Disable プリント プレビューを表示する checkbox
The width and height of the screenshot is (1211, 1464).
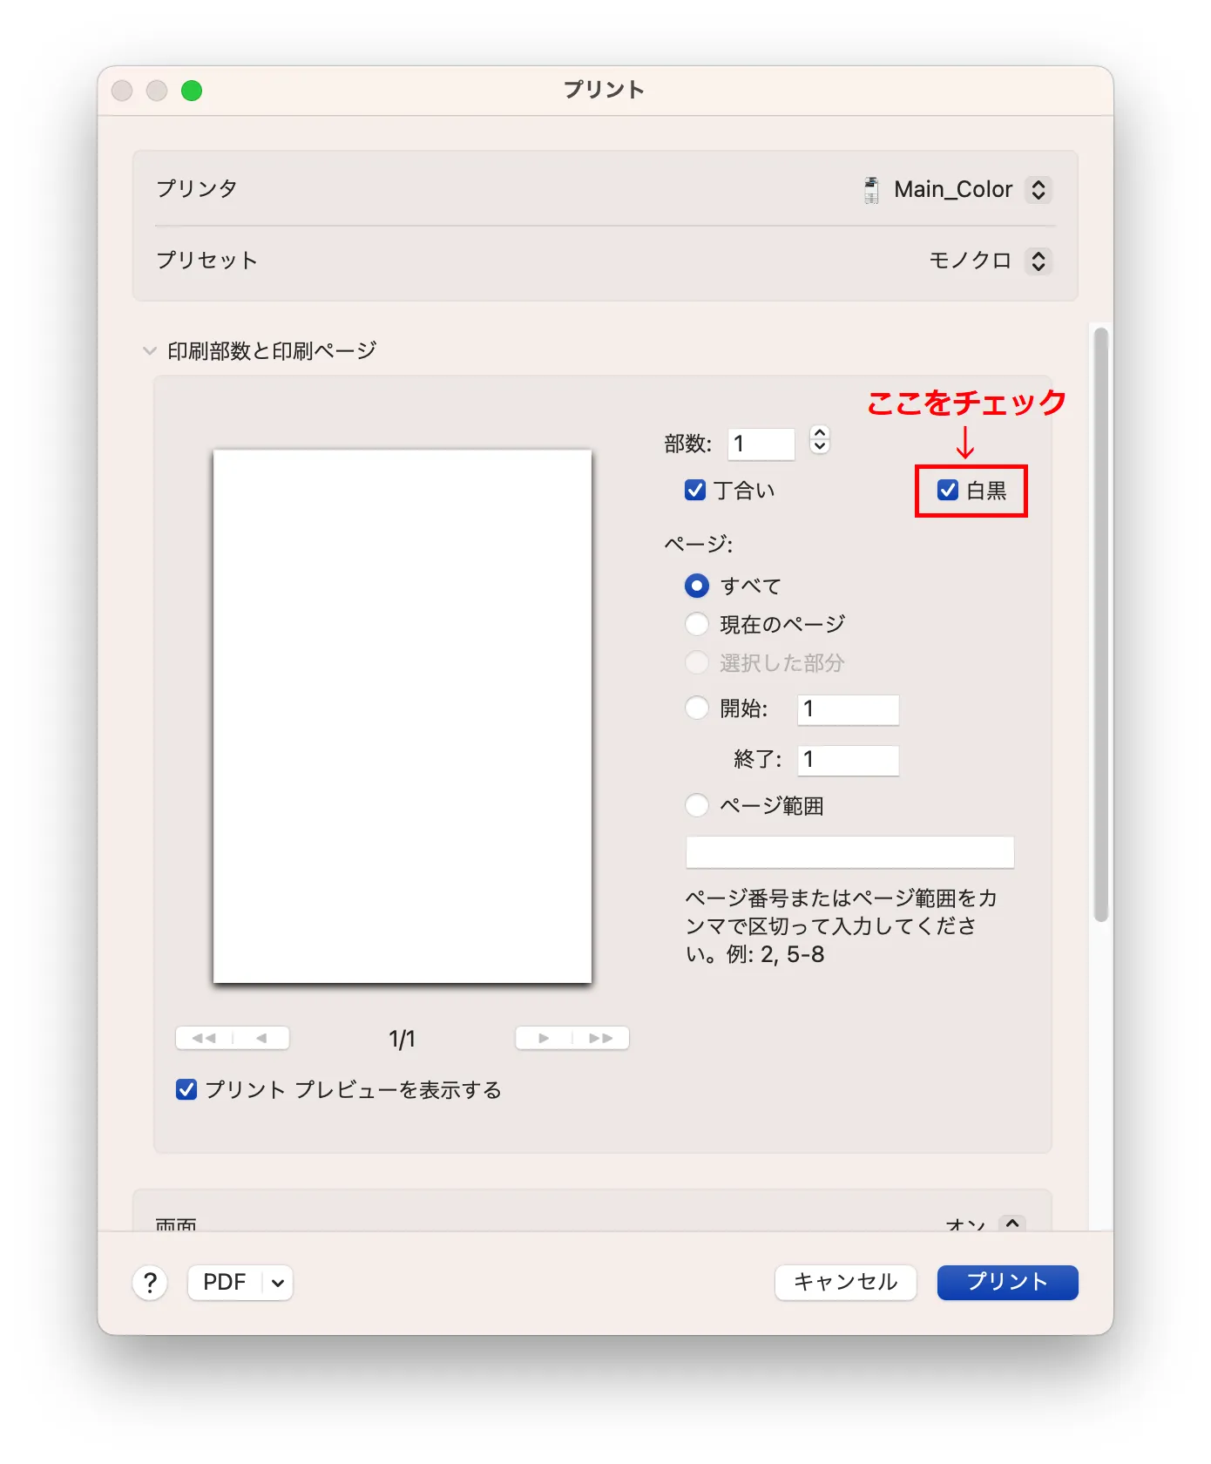tap(186, 1089)
